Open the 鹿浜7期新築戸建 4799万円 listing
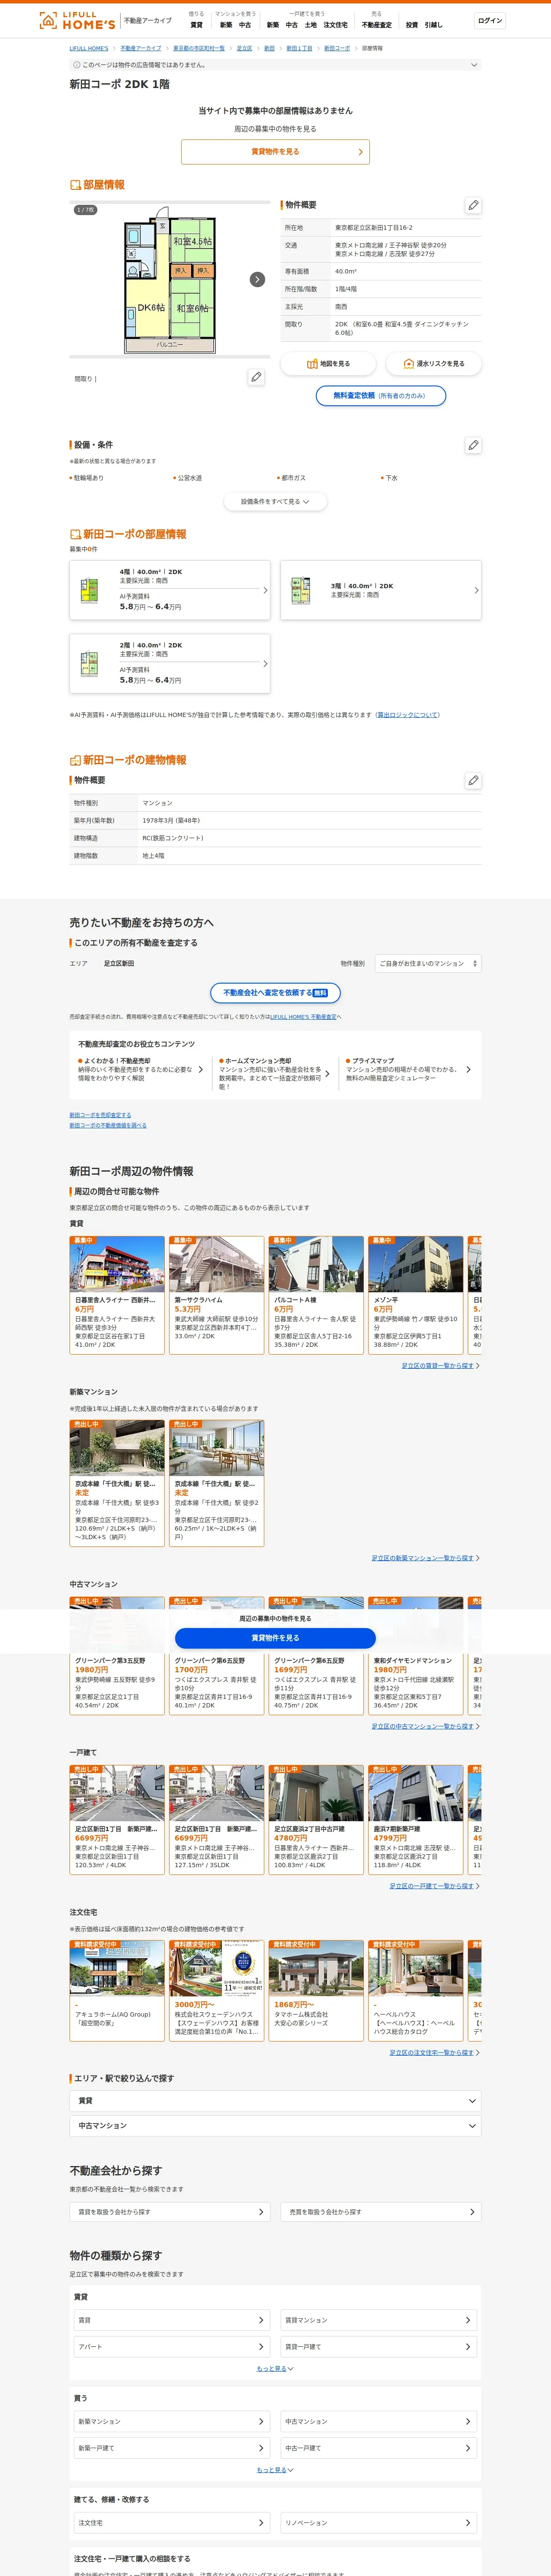The height and width of the screenshot is (2576, 551). pyautogui.click(x=416, y=1820)
